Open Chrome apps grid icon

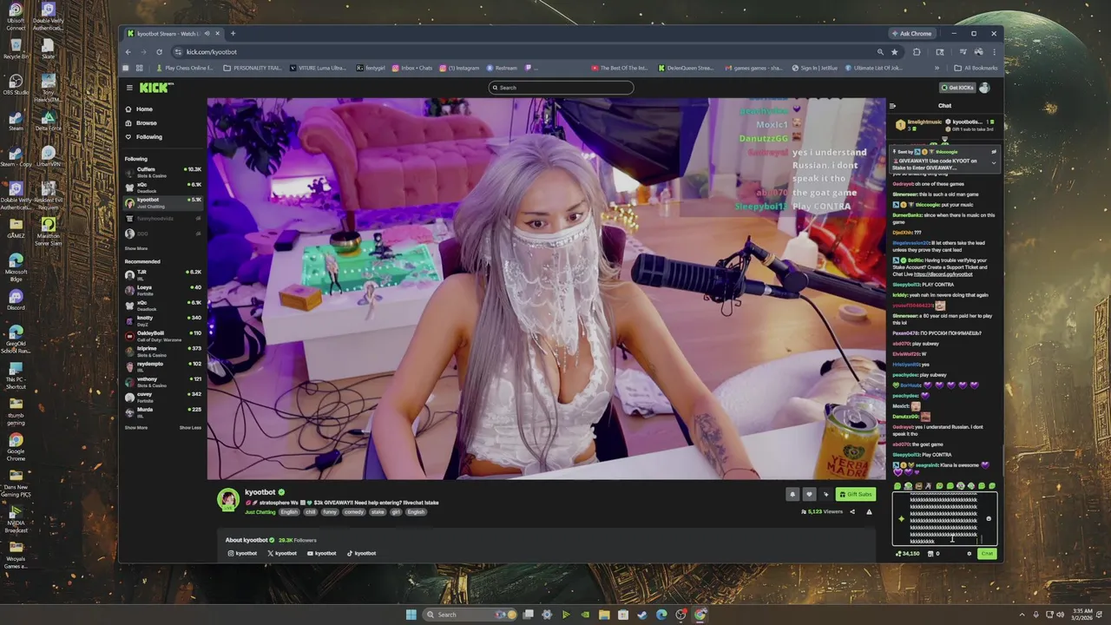point(139,68)
